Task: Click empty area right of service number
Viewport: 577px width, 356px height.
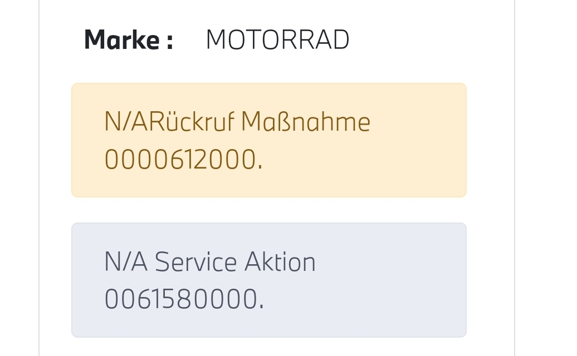Action: (x=362, y=300)
